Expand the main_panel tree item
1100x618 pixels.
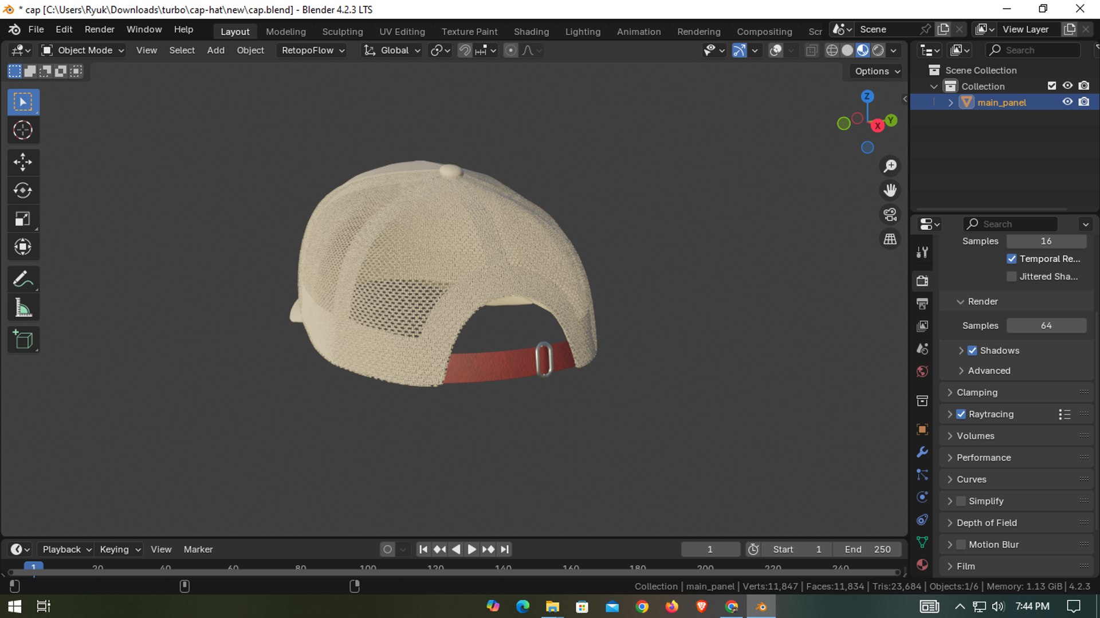pyautogui.click(x=951, y=103)
